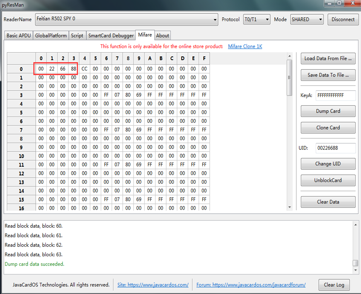Select the SmartCard Debugger tab

(111, 36)
